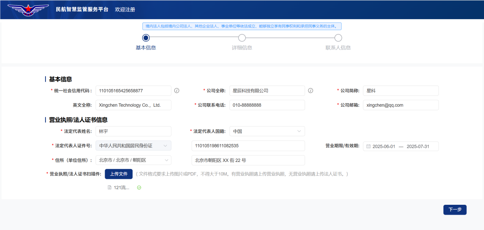Click the detailed address input 北京市朝阳区 XX 街 22 号
The height and width of the screenshot is (230, 484).
[x=248, y=160]
